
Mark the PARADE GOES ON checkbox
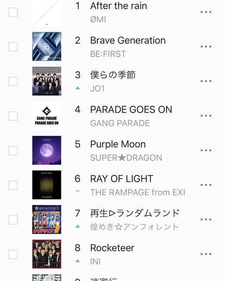click(13, 116)
